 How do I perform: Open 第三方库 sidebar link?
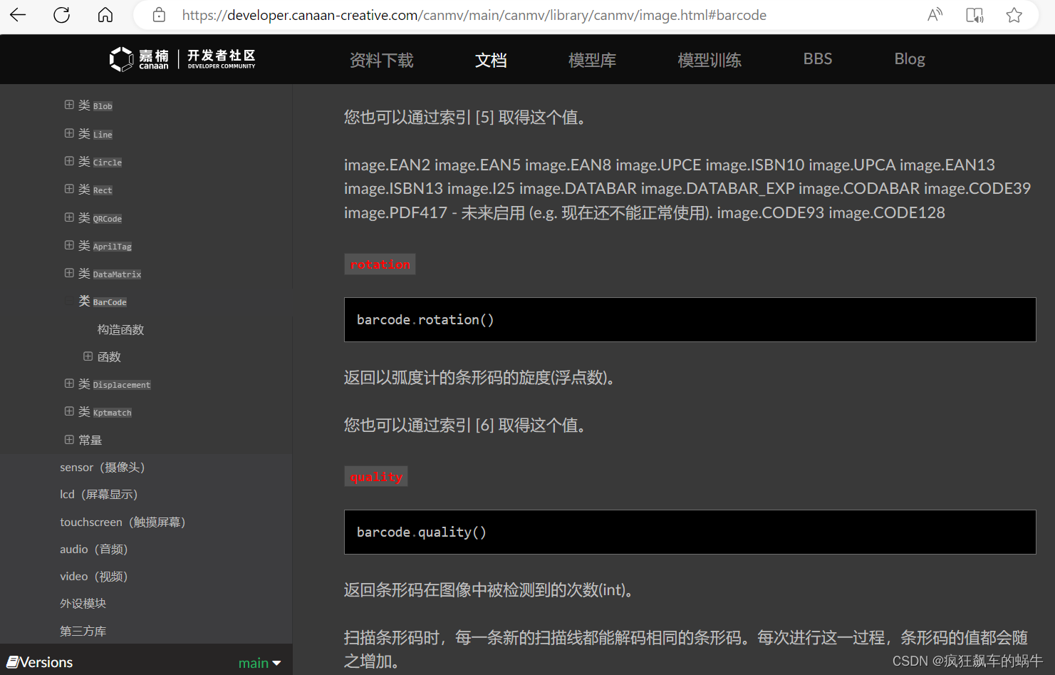tap(83, 631)
